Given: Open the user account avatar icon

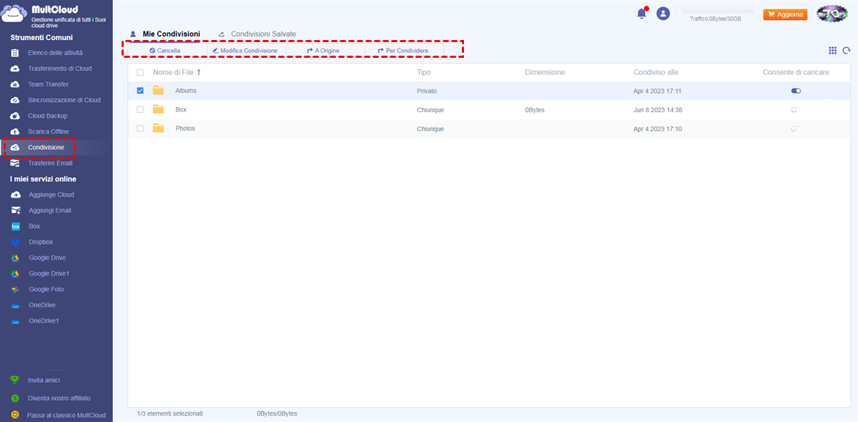Looking at the screenshot, I should pos(664,14).
